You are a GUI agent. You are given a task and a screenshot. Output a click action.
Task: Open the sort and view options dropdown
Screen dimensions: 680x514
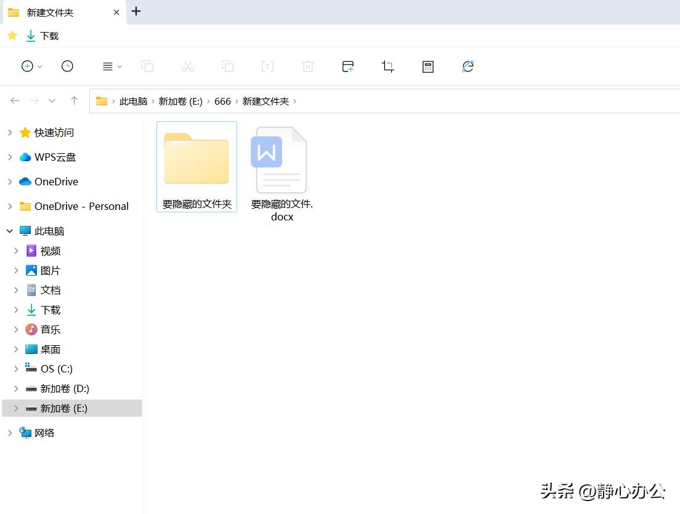click(108, 66)
